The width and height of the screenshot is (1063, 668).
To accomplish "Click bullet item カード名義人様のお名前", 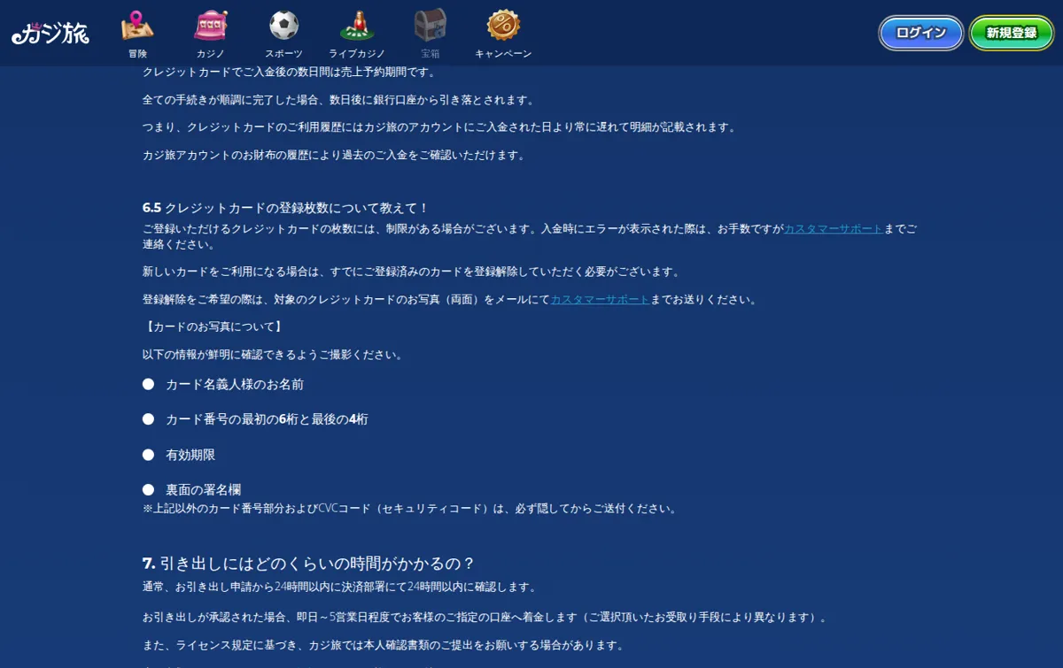I will (x=235, y=385).
